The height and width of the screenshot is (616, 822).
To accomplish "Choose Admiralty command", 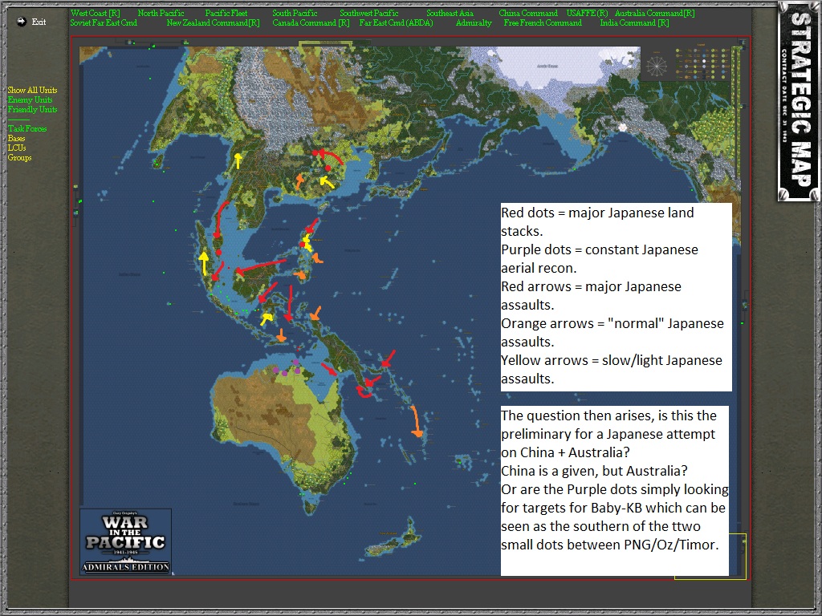I will point(474,22).
